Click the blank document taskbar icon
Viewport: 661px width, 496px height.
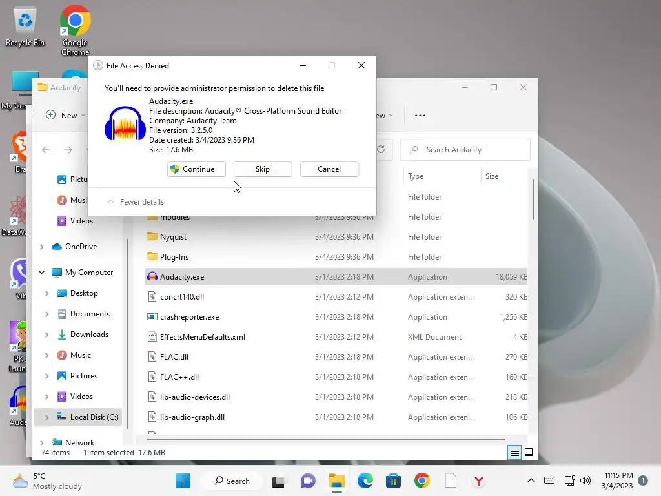[451, 480]
